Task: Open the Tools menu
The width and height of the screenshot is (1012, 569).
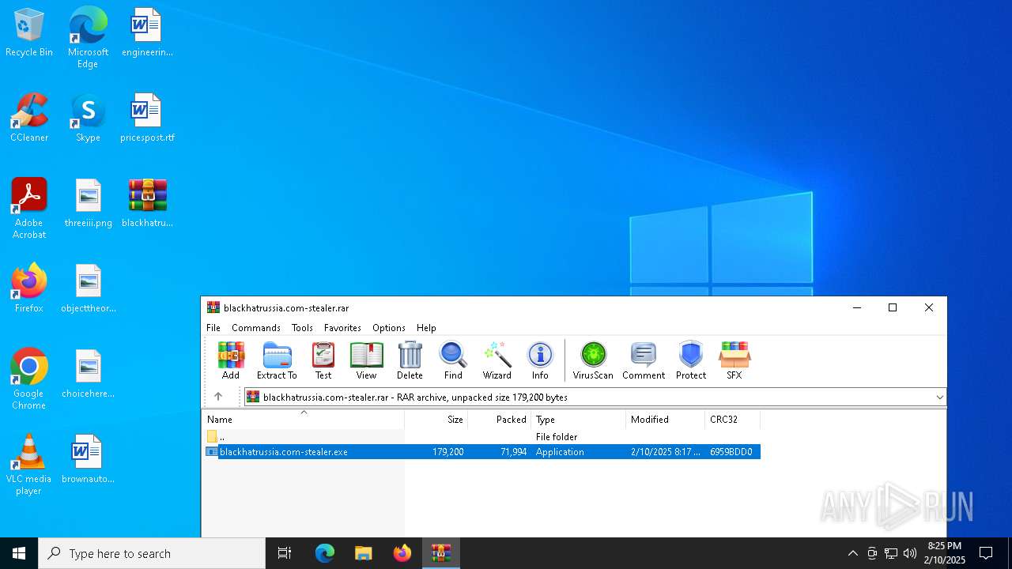Action: 302,328
